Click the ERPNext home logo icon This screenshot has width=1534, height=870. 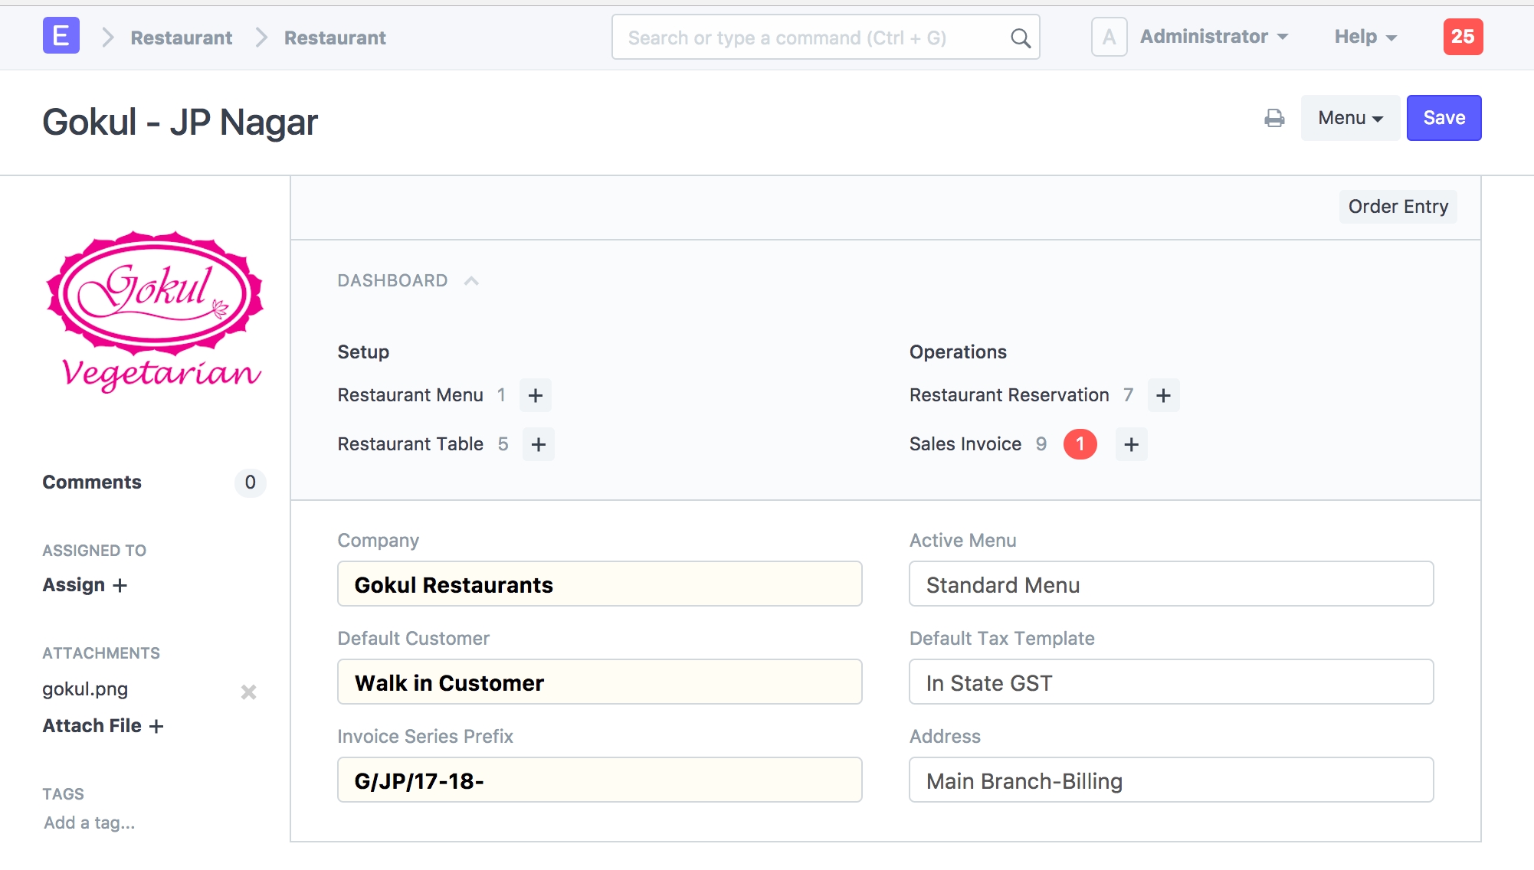coord(61,36)
